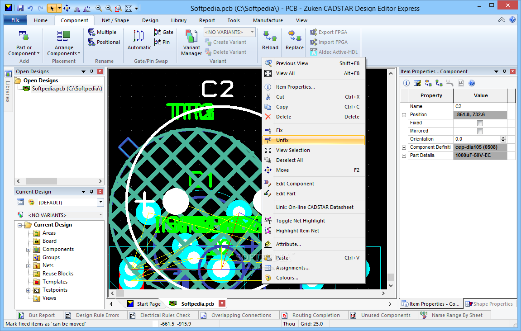This screenshot has height=331, width=521.
Task: Choose Edit Component in context menu
Action: pos(313,184)
